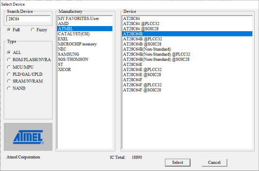
Task: Select ST manufacturer
Action: tap(85, 64)
